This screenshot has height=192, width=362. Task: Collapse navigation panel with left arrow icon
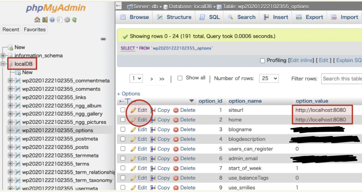(118, 6)
